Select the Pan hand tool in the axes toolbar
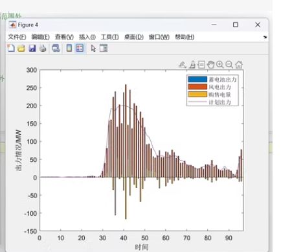 tap(210, 65)
